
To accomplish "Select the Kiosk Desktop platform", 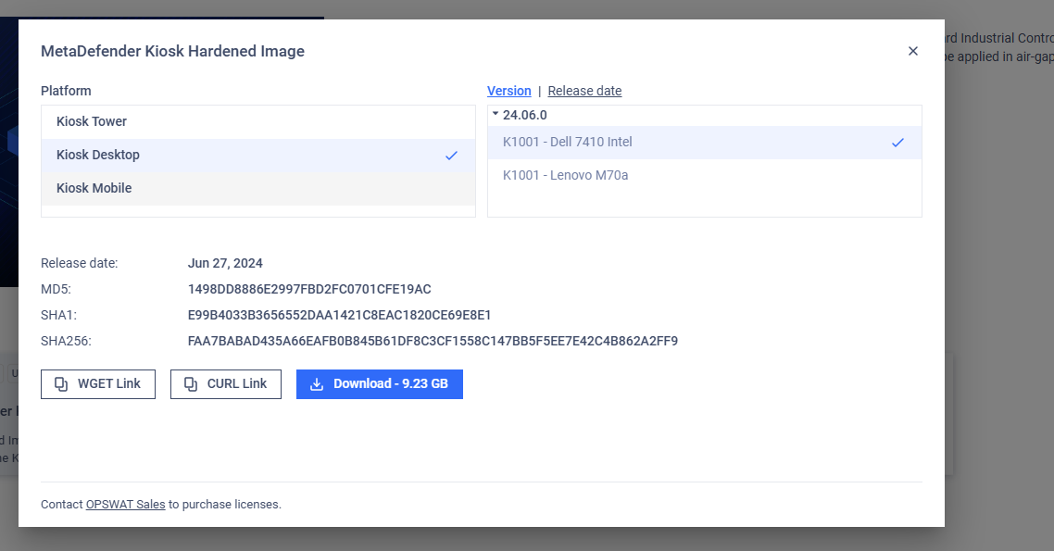I will coord(258,156).
